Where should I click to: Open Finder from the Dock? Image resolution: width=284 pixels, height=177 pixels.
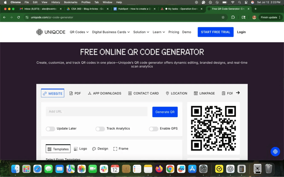click(x=15, y=169)
